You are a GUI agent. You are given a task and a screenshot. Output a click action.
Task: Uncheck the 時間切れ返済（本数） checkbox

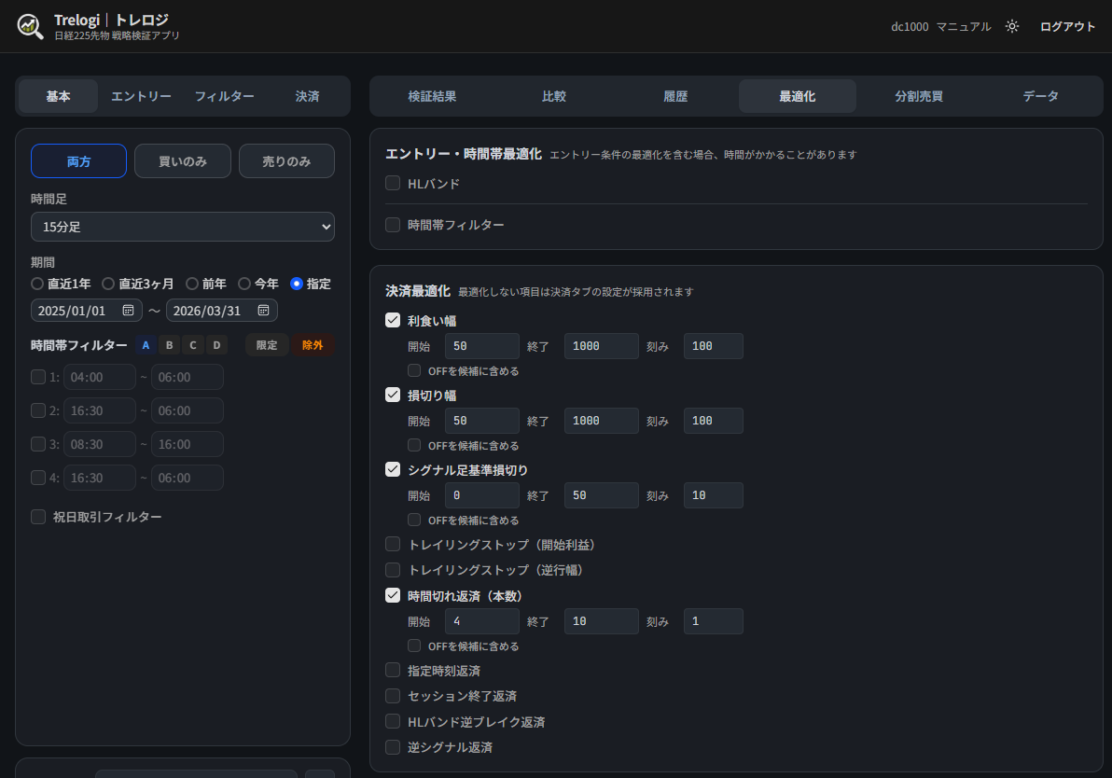pos(393,595)
